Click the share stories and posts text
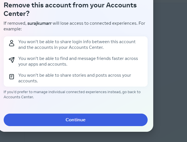 tap(75, 78)
